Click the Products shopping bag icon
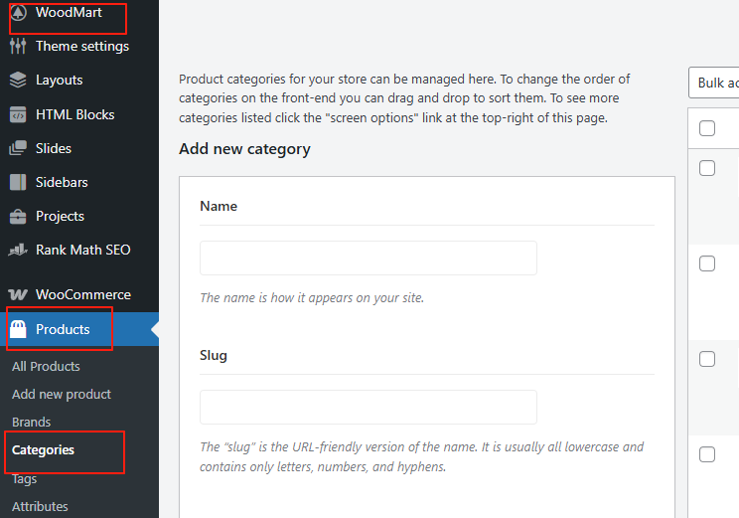Viewport: 739px width, 518px height. [x=18, y=329]
